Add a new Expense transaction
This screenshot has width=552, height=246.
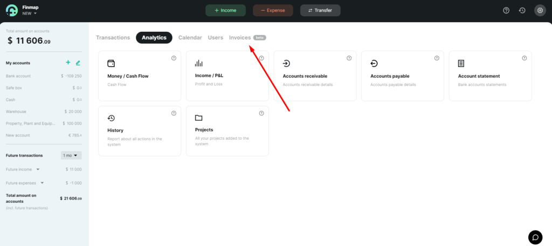(x=273, y=10)
